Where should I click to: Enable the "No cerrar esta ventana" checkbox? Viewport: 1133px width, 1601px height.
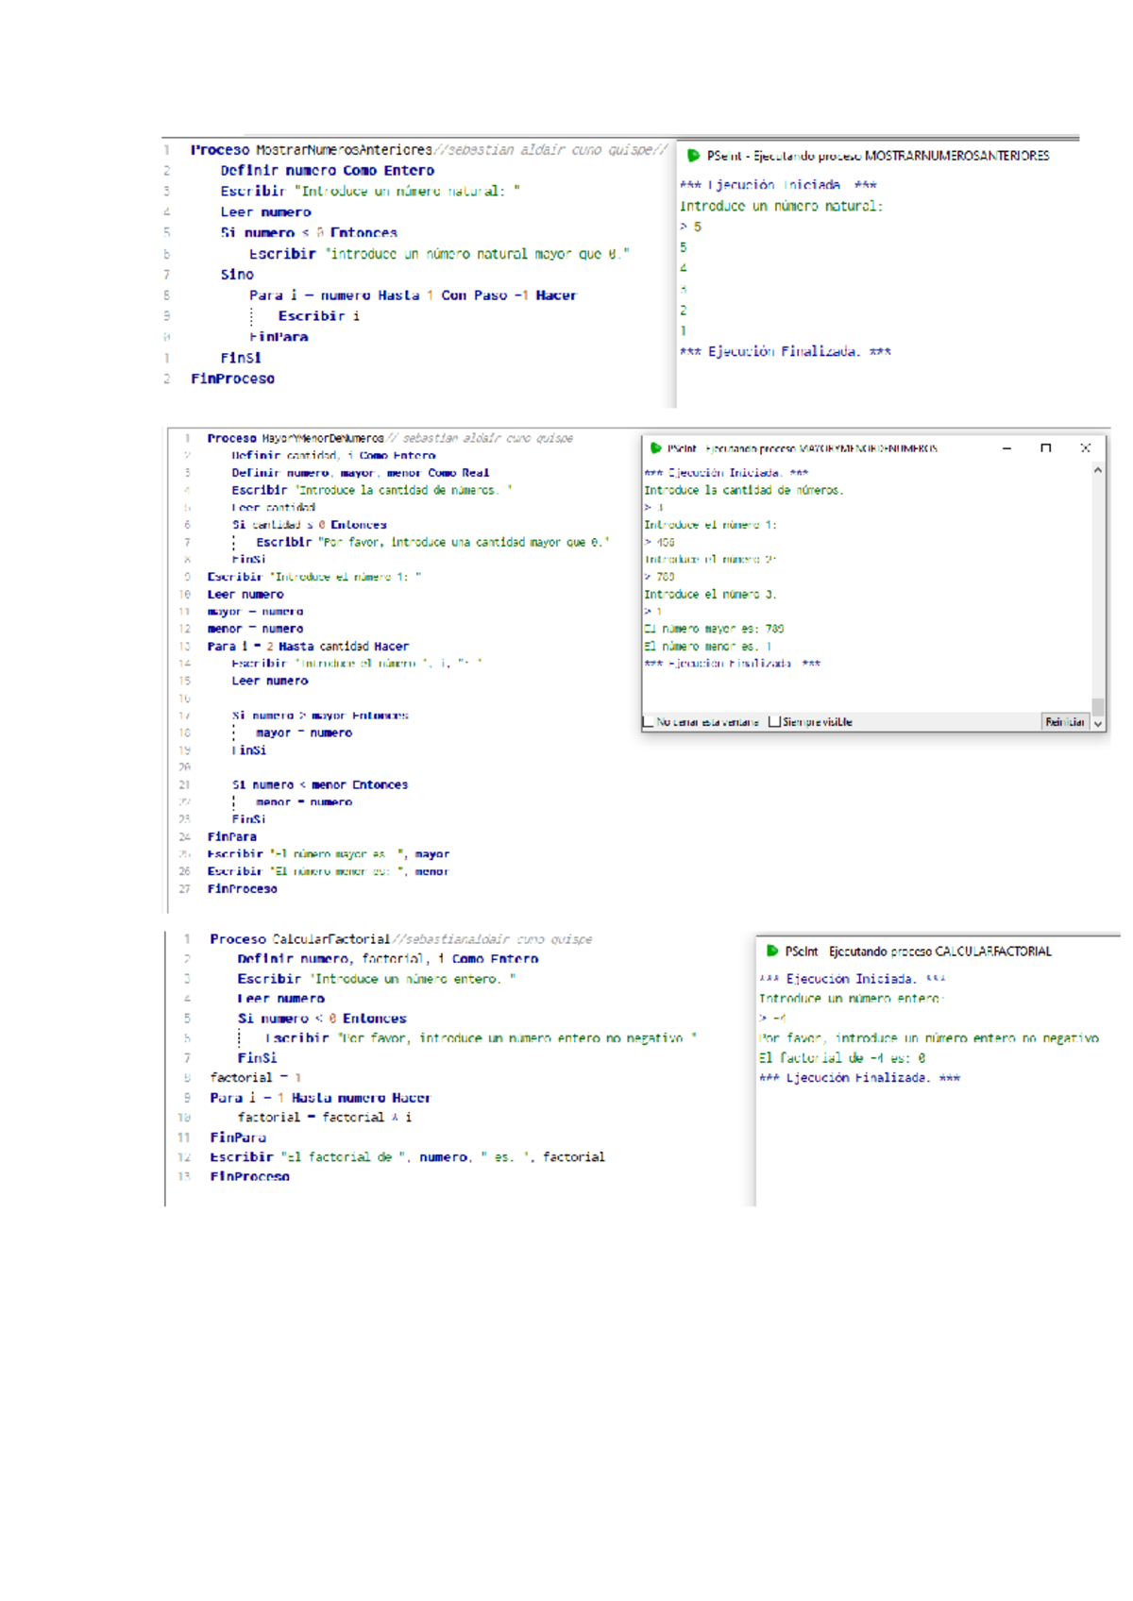tap(649, 722)
